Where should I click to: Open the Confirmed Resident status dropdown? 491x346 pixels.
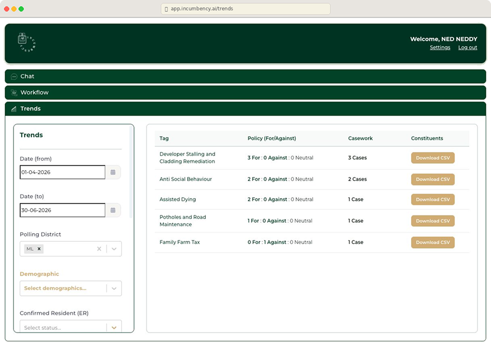tap(114, 327)
